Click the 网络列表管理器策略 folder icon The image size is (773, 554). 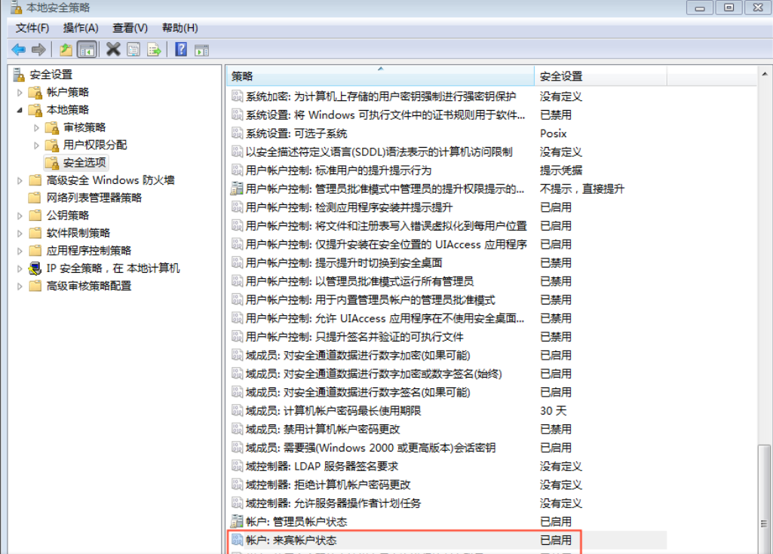35,197
